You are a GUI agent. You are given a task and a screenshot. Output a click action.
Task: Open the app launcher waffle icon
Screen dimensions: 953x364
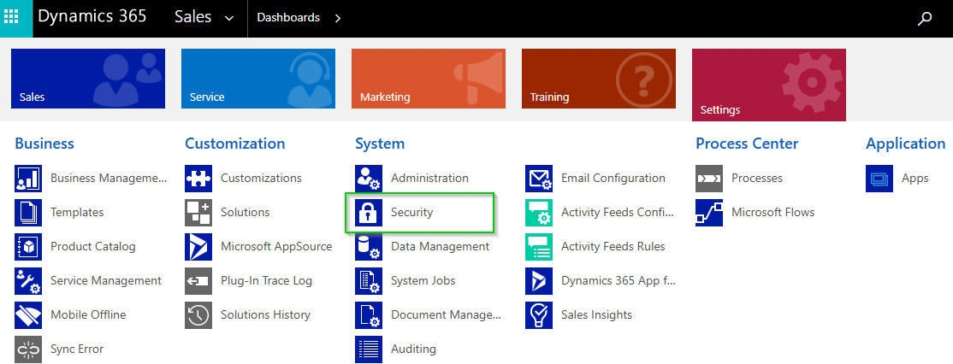[16, 18]
